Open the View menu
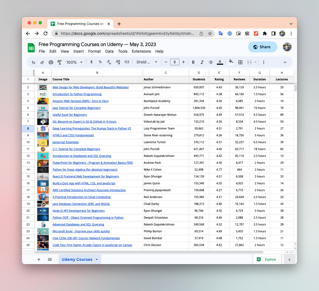 [x=65, y=51]
